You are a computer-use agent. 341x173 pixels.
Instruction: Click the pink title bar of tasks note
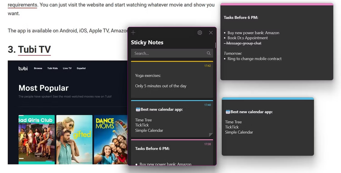tap(277, 4)
